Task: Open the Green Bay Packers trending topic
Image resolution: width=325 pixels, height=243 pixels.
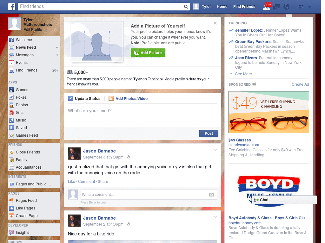Action: click(253, 42)
